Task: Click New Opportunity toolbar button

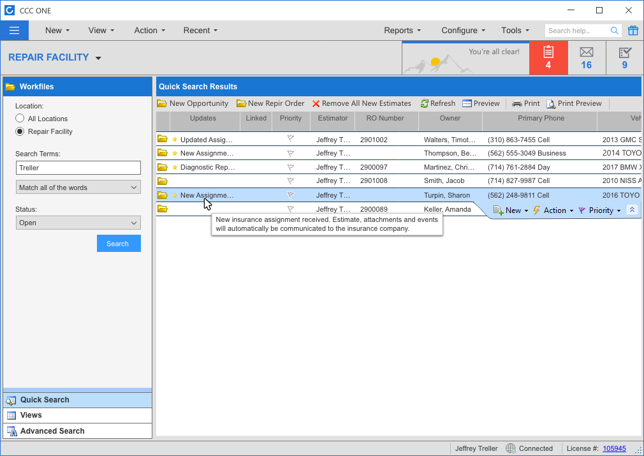Action: (x=193, y=103)
